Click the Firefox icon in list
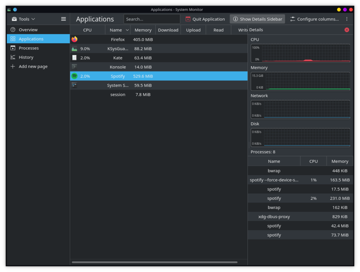Image resolution: width=360 pixels, height=272 pixels. coord(75,39)
